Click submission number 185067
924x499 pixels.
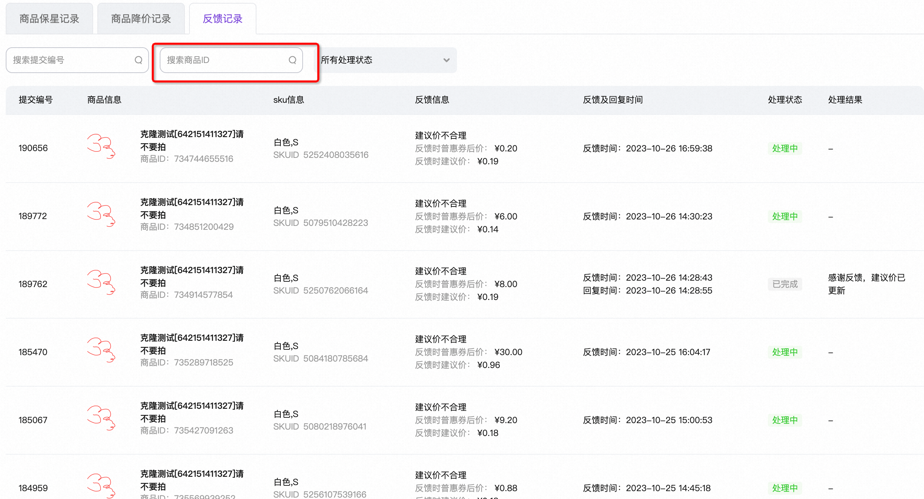(x=33, y=420)
